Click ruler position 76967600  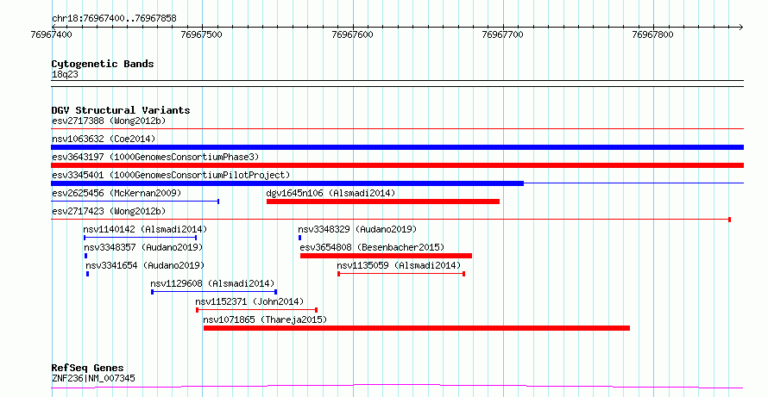[352, 34]
